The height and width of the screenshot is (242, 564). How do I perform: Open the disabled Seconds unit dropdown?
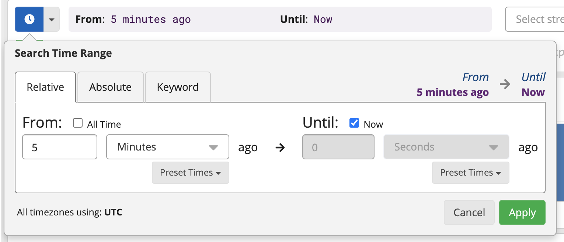[x=446, y=147]
